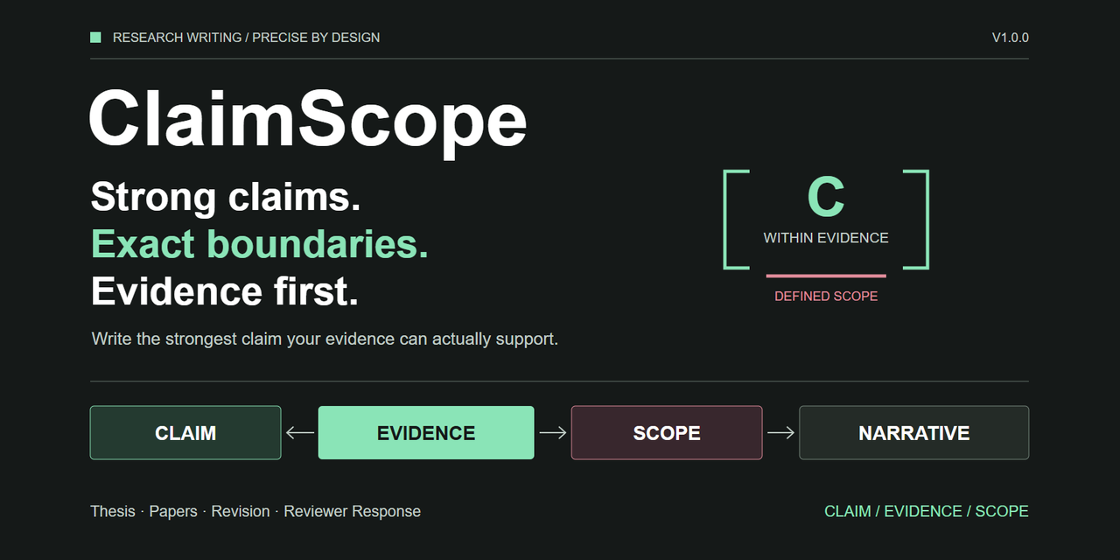Screen dimensions: 1120x560
Task: Click the pink 'DEFINED SCOPE' label
Action: [x=826, y=297]
